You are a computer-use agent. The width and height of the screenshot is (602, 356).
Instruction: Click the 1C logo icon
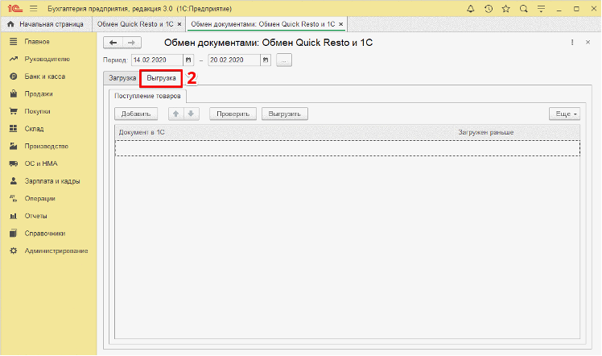point(14,8)
